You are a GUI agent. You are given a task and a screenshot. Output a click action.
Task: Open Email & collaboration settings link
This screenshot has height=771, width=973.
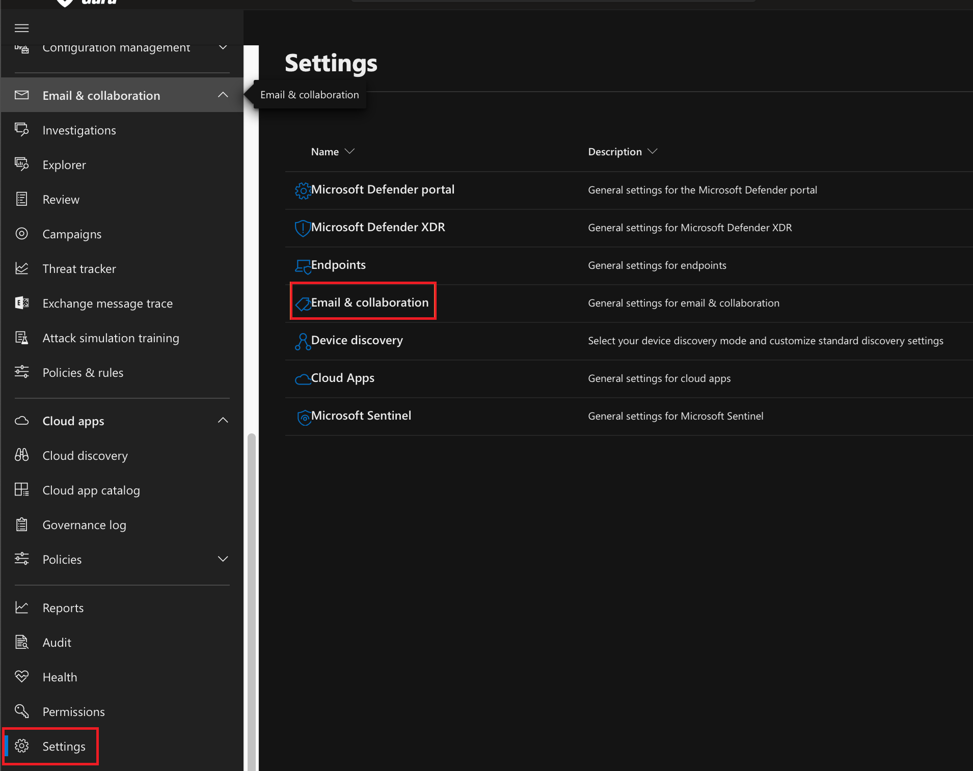tap(370, 302)
